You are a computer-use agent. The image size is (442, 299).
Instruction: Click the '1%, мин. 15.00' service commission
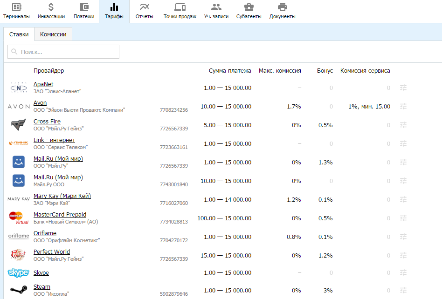pyautogui.click(x=369, y=107)
